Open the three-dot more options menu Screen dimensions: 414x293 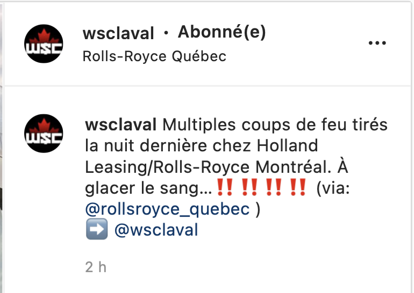[377, 43]
